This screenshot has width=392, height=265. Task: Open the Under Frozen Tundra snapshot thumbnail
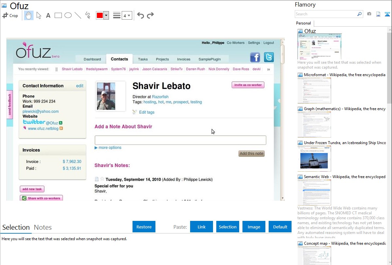click(x=314, y=158)
